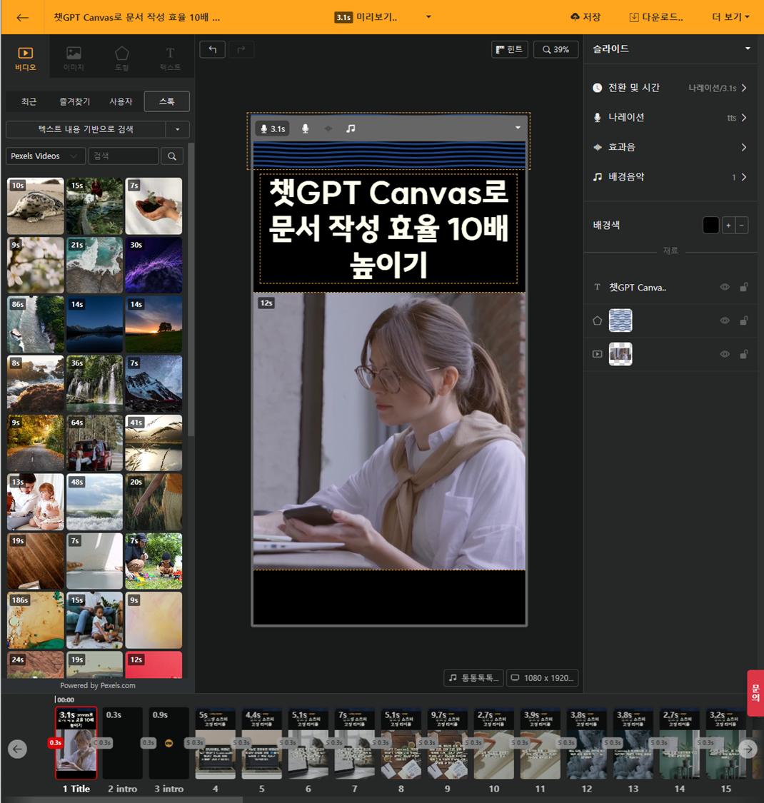Switch to the 텍스트 text tab
This screenshot has height=803, width=764.
tap(170, 59)
